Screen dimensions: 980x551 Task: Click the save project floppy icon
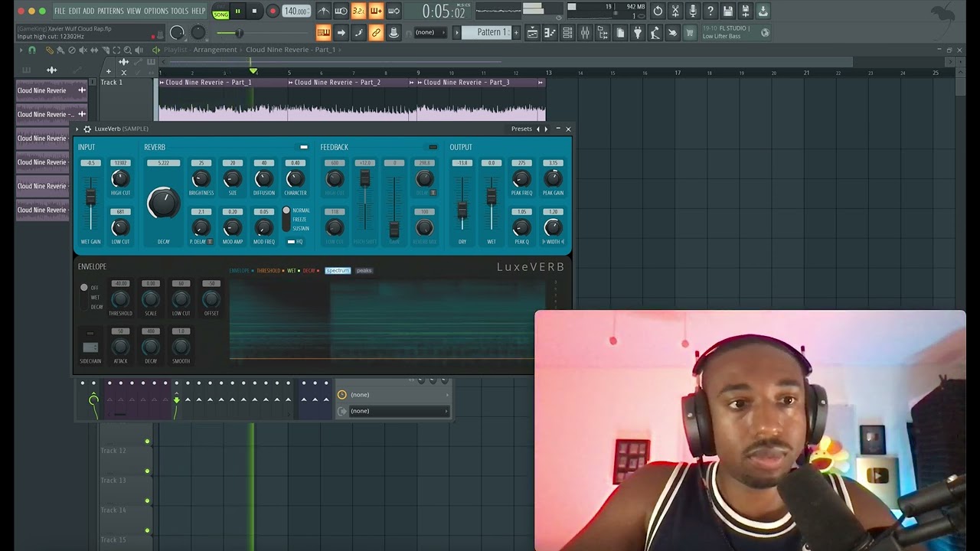pyautogui.click(x=728, y=11)
